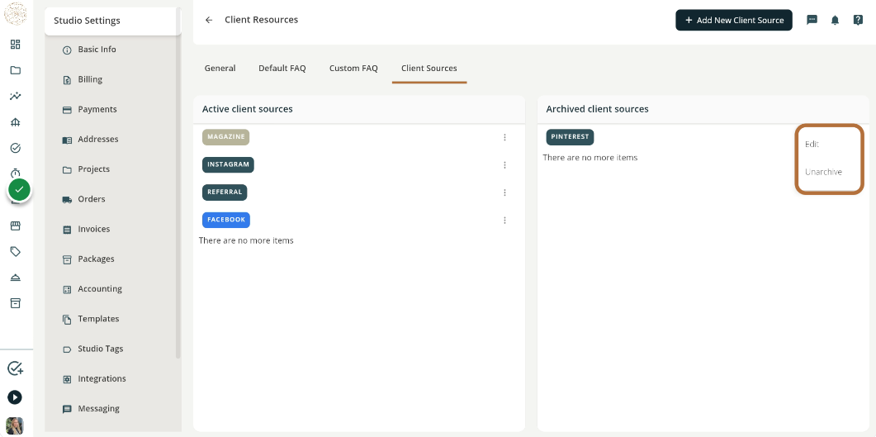Open the dashboard grid icon in left rail
The height and width of the screenshot is (437, 876).
(16, 44)
